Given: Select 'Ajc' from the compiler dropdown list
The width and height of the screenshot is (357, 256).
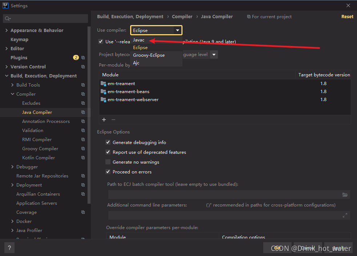Looking at the screenshot, I should click(136, 63).
